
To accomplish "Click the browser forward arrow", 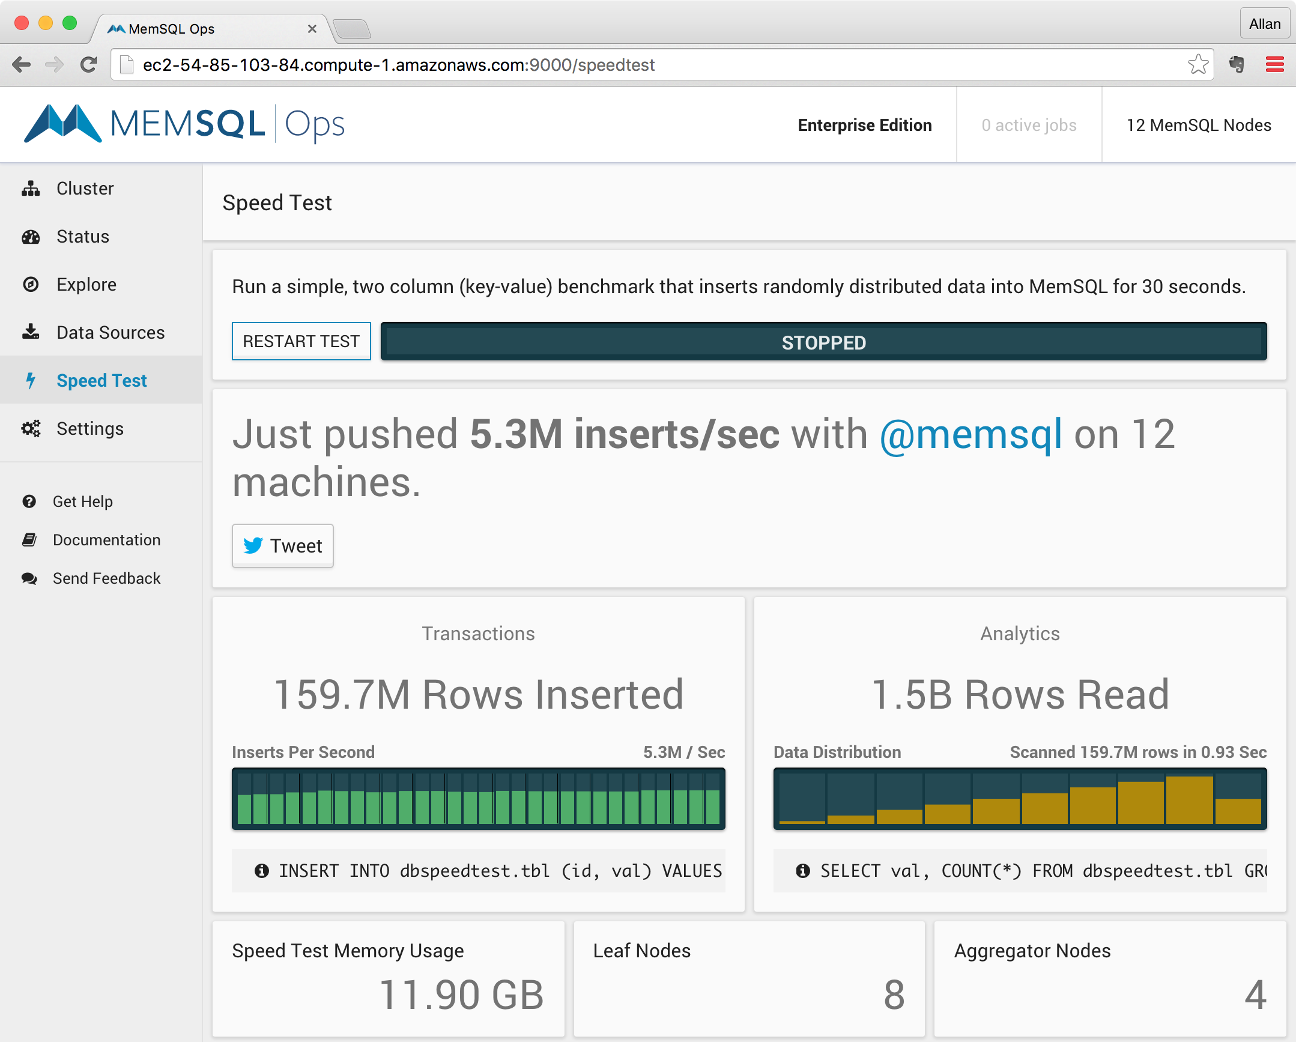I will pyautogui.click(x=55, y=64).
